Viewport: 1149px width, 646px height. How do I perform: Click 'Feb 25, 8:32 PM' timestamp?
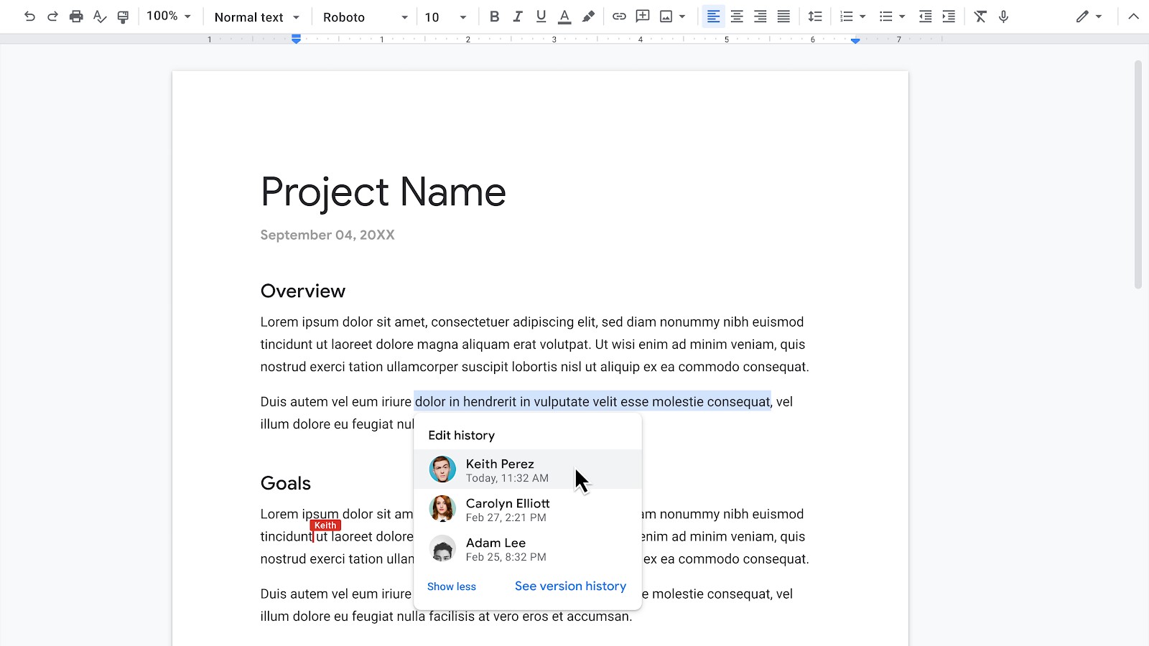coord(506,557)
